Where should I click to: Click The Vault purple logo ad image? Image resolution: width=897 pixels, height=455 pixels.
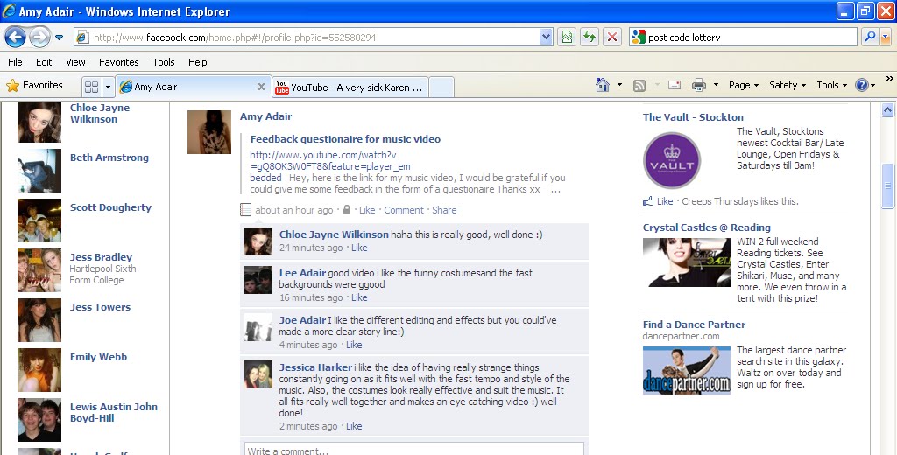672,161
